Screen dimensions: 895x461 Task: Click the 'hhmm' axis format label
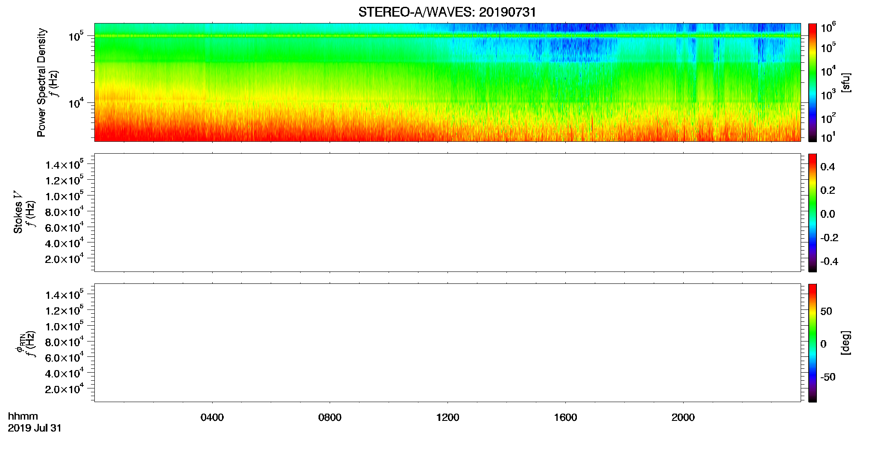23,416
